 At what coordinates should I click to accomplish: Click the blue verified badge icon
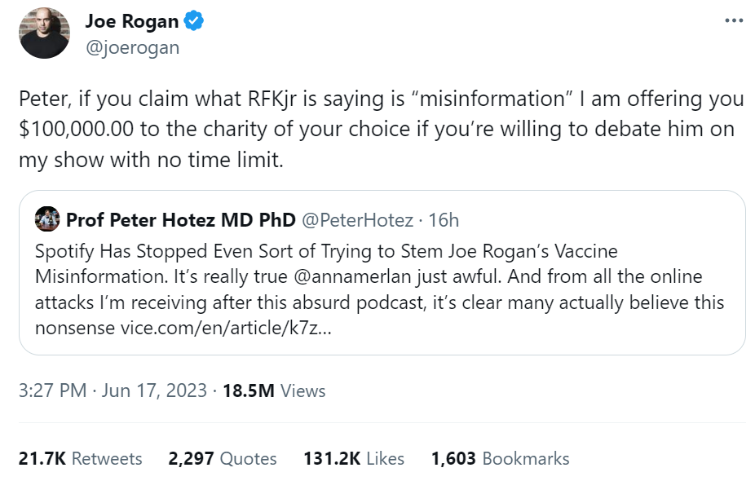(193, 23)
